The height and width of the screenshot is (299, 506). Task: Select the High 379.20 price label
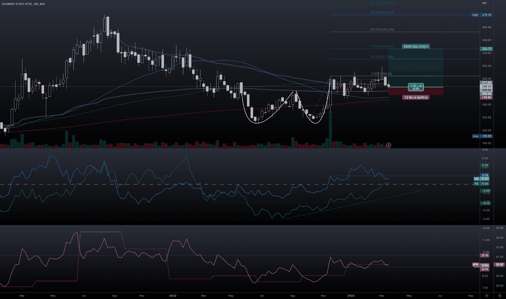(482, 15)
